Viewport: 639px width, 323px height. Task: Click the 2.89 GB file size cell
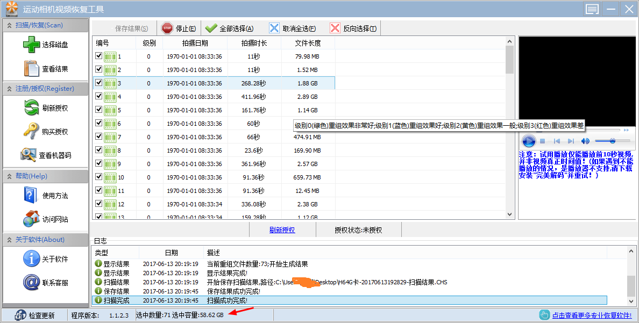(307, 97)
